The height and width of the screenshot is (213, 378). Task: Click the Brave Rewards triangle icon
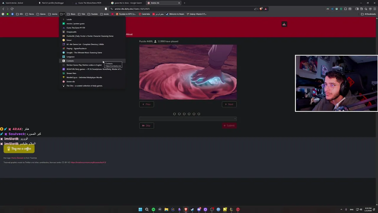pyautogui.click(x=265, y=9)
